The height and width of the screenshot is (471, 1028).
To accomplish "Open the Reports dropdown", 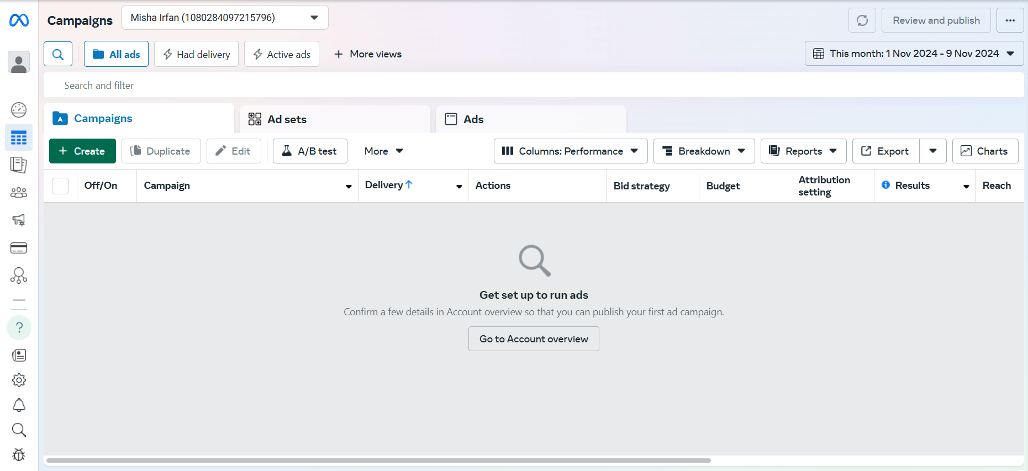I will click(x=803, y=151).
